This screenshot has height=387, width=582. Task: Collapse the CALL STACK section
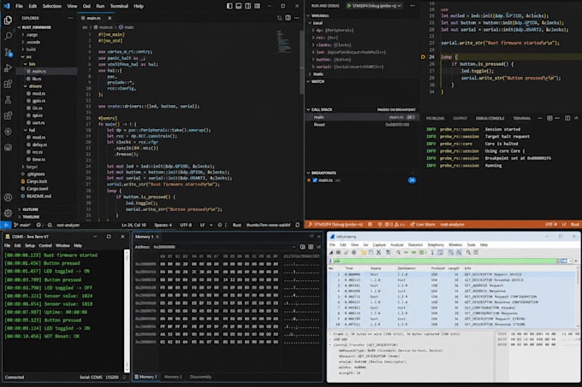(308, 109)
